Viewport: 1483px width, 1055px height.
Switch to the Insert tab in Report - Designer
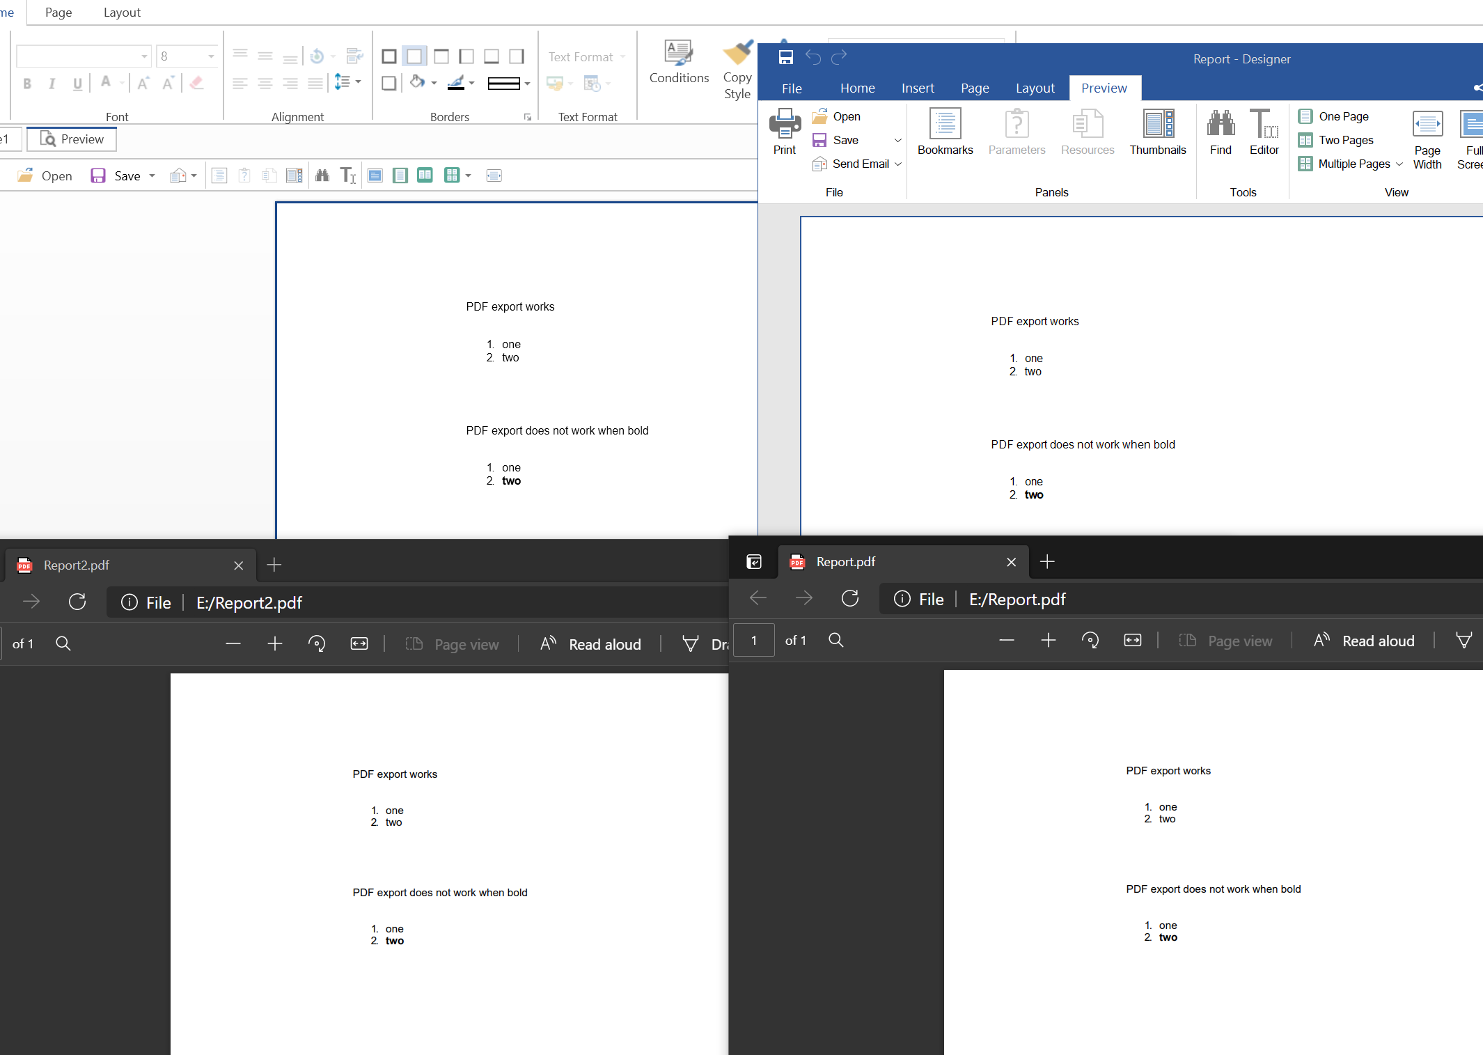[x=918, y=88]
